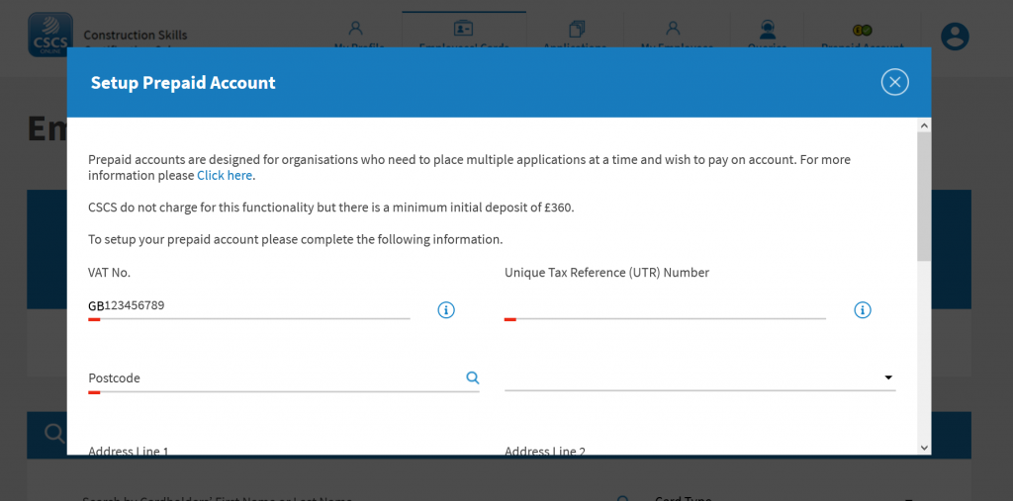The image size is (1013, 501).
Task: Open the My Employees nav icon
Action: click(674, 29)
